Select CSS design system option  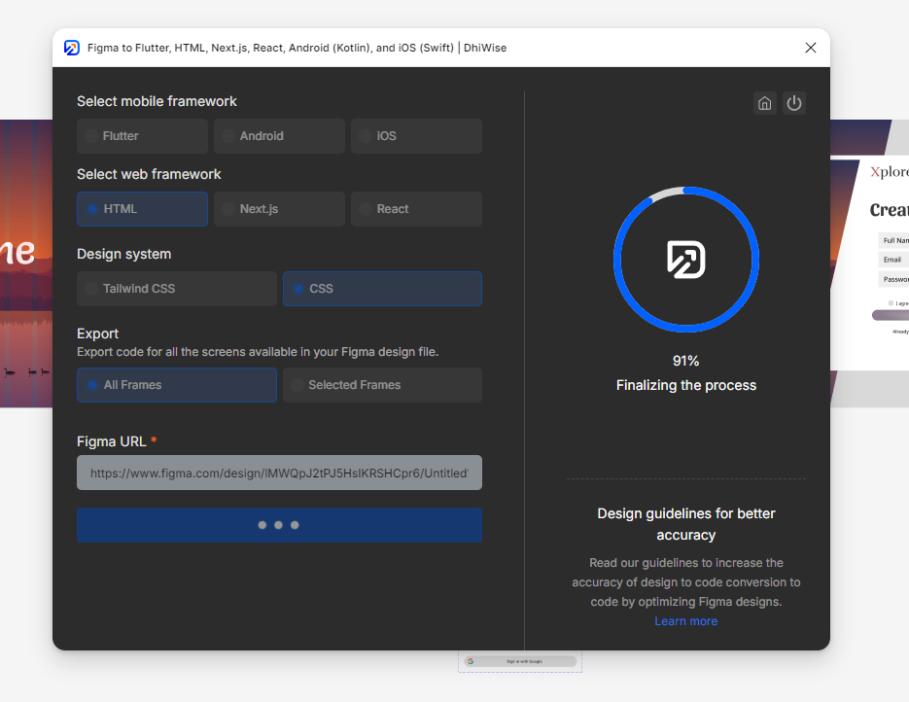(382, 289)
